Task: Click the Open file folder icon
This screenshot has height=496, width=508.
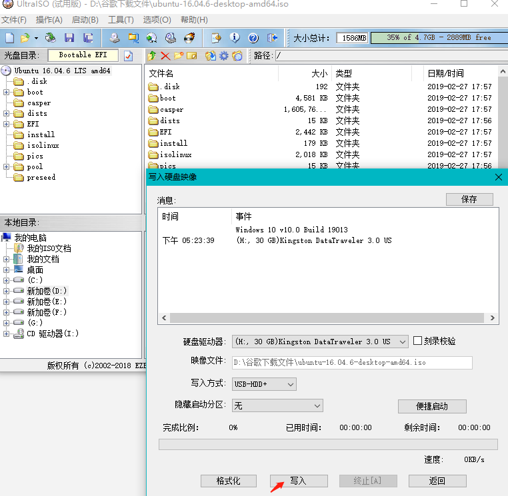Action: click(25, 38)
